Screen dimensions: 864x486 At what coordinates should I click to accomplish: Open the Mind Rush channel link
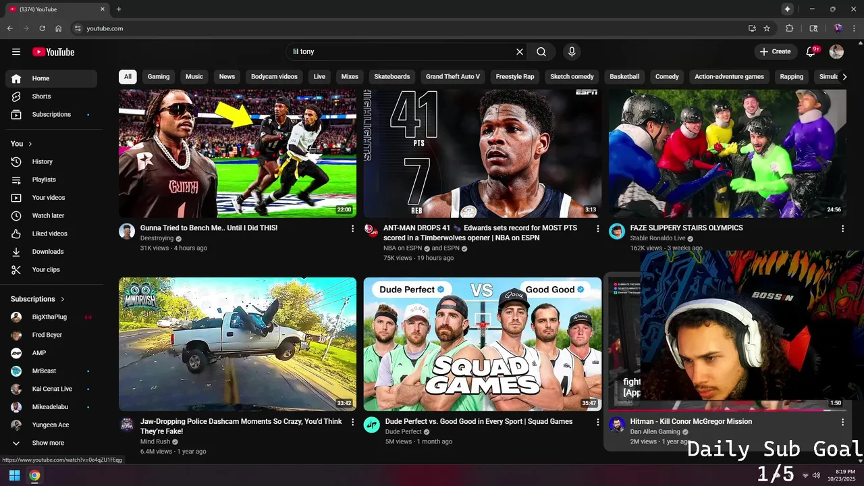[x=155, y=441]
